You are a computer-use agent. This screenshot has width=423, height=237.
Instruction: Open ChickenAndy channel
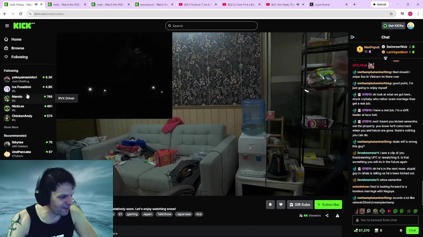tap(28, 118)
